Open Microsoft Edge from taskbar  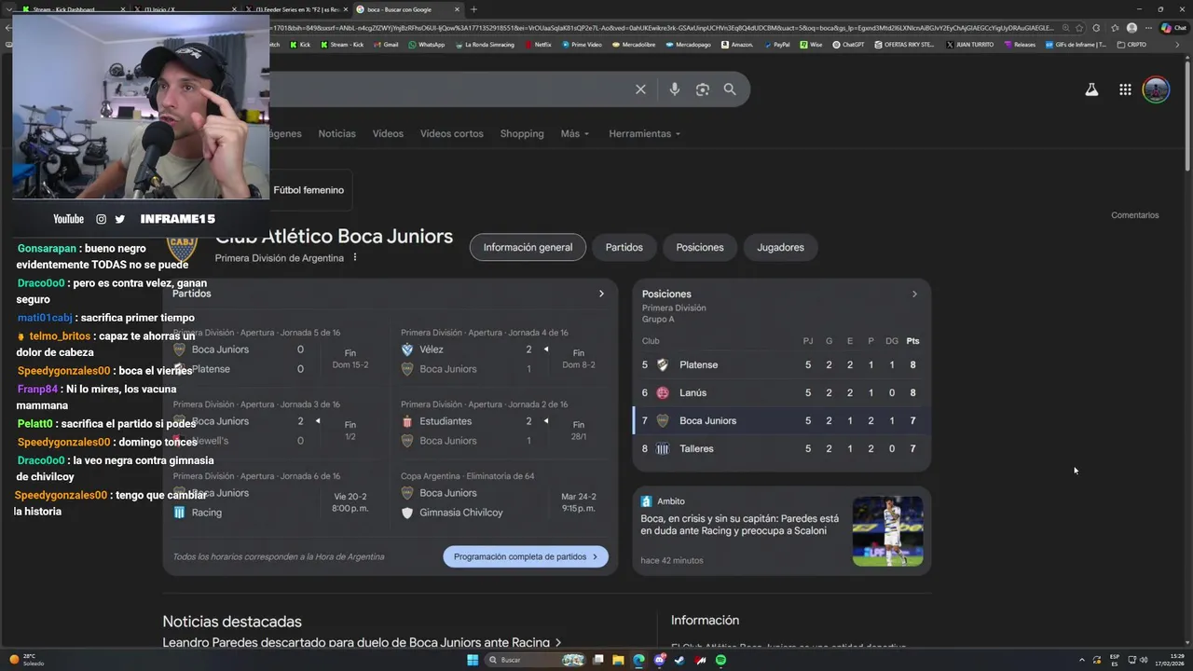point(638,660)
